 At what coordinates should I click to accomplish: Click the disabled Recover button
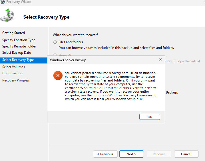[159, 154]
